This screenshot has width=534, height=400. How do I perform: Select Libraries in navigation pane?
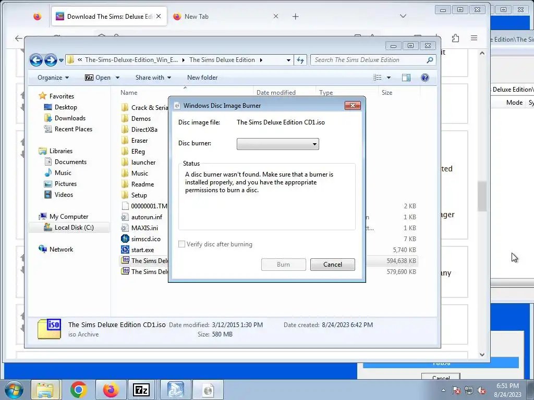tap(60, 151)
